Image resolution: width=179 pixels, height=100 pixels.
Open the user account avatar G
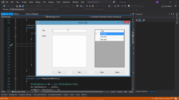(x=157, y=2)
